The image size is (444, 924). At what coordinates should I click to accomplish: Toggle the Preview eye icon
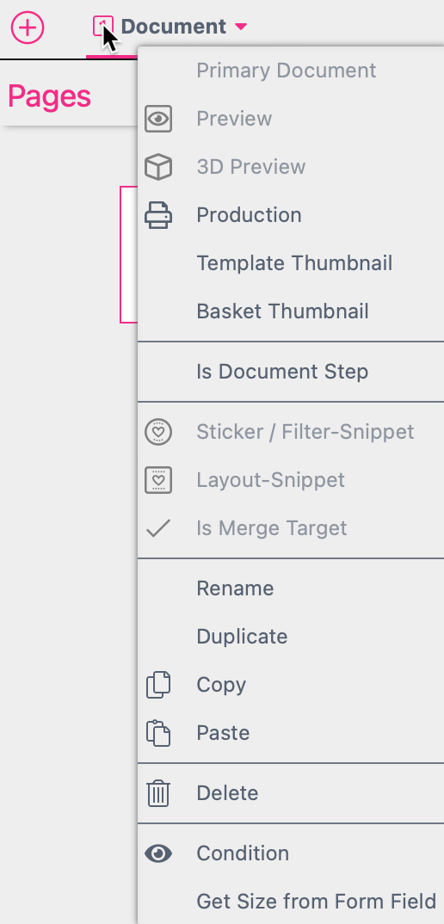coord(158,119)
